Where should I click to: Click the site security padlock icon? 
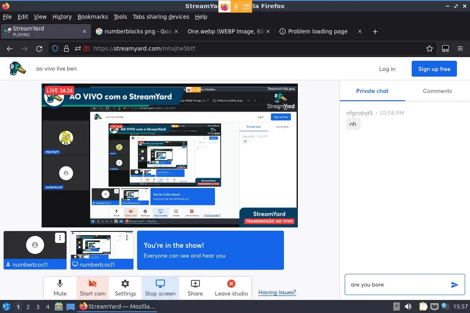coord(67,48)
